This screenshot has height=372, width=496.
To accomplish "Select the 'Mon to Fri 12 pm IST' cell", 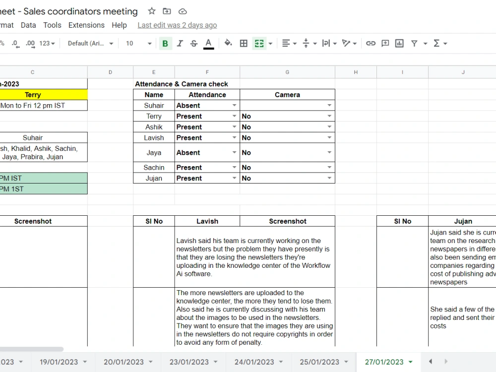I will point(44,106).
